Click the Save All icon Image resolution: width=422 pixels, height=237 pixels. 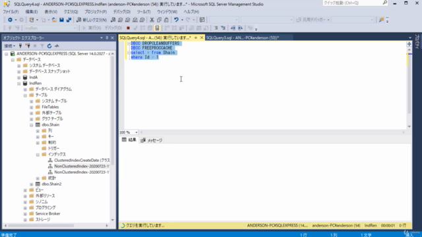tap(69, 20)
